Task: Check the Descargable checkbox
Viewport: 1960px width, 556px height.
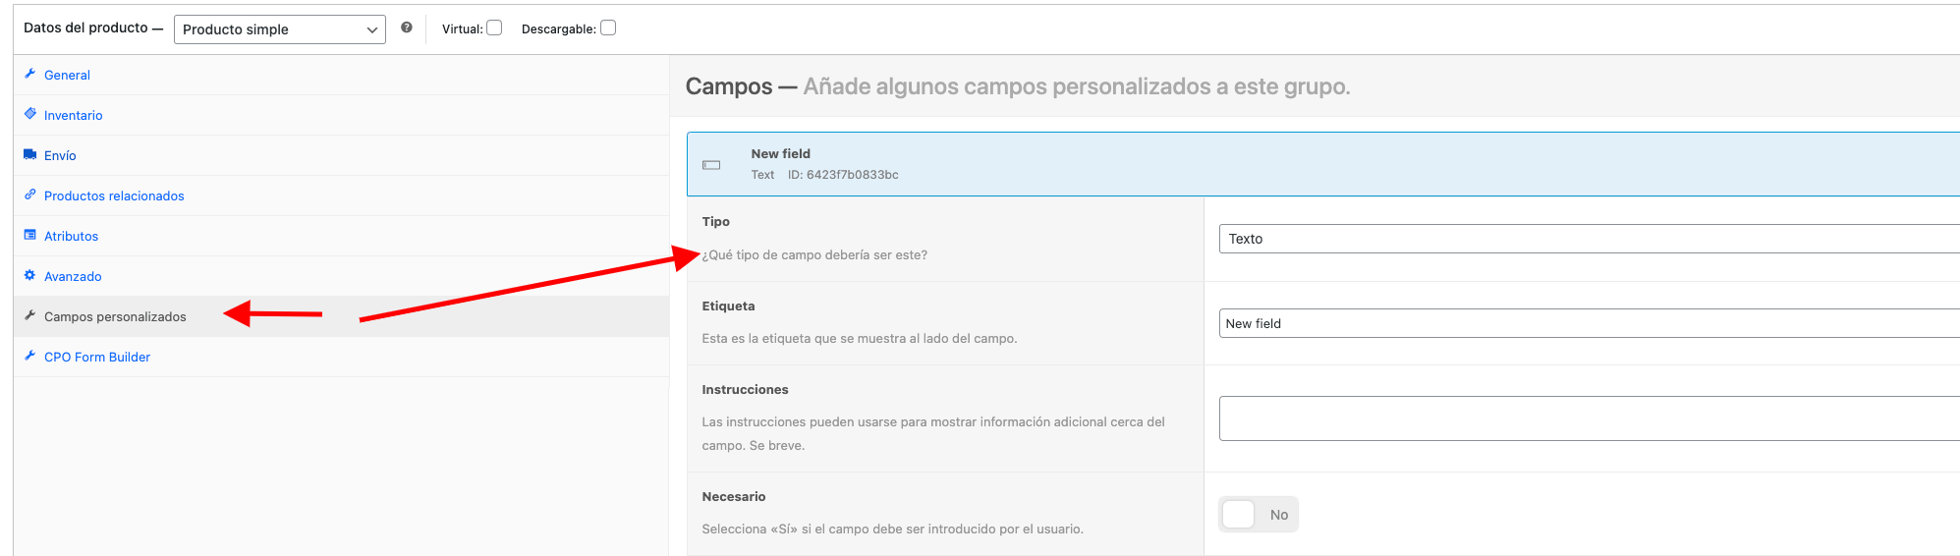Action: tap(608, 28)
